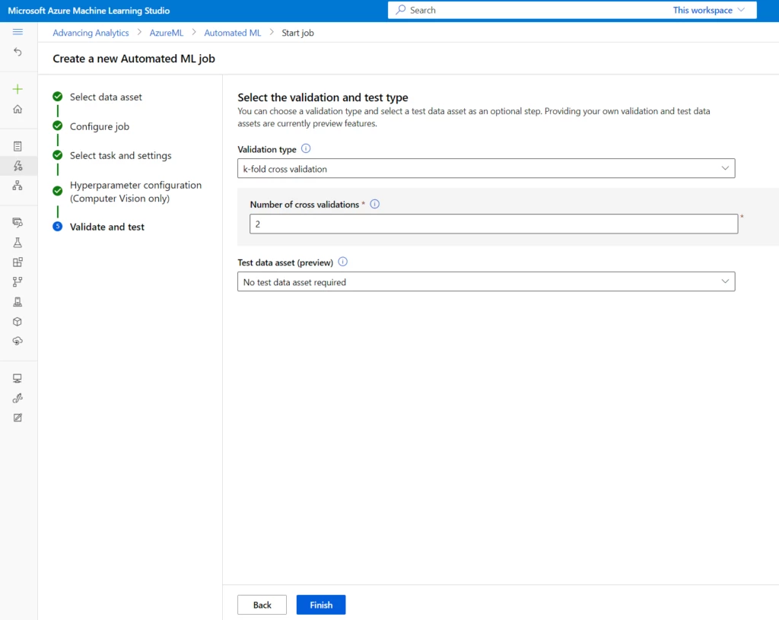
Task: Open the AzureML breadcrumb link
Action: [166, 33]
